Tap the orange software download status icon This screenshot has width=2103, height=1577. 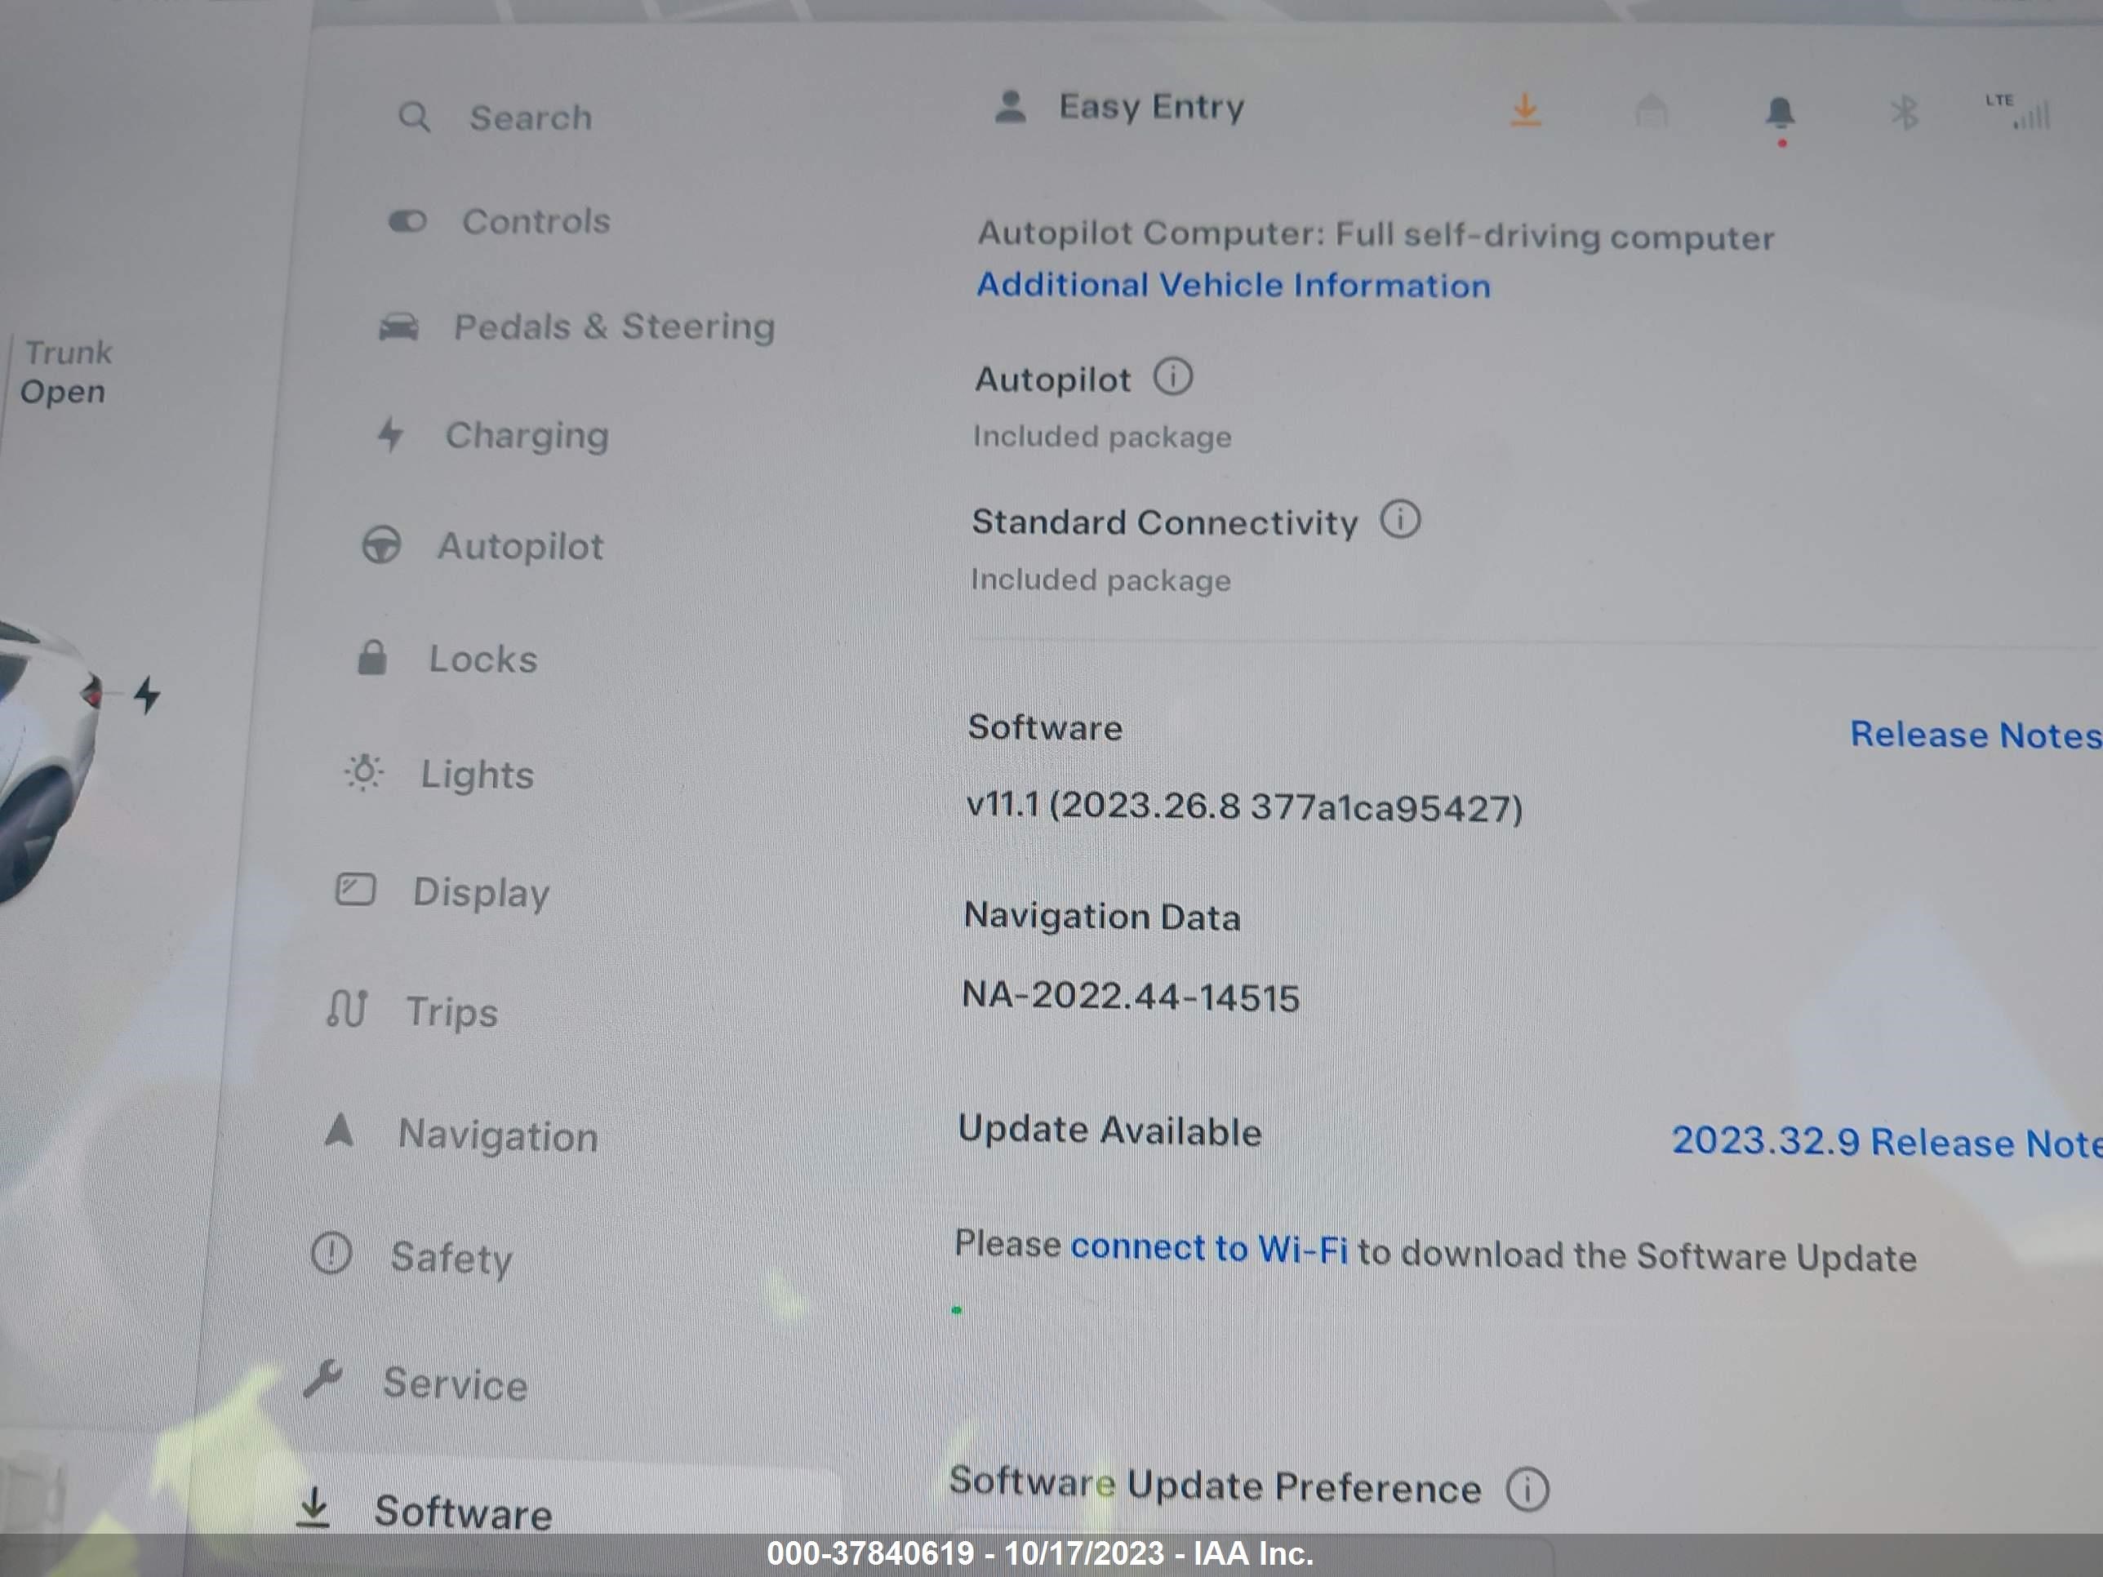(1525, 110)
